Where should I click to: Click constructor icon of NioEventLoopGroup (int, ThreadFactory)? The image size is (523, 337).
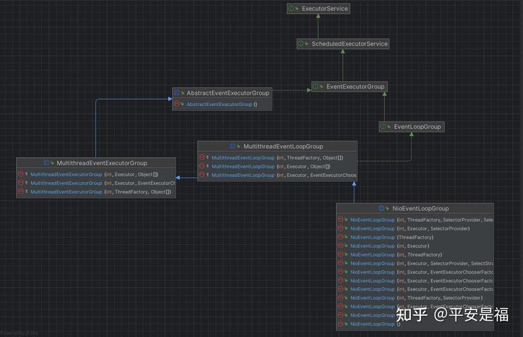point(341,254)
